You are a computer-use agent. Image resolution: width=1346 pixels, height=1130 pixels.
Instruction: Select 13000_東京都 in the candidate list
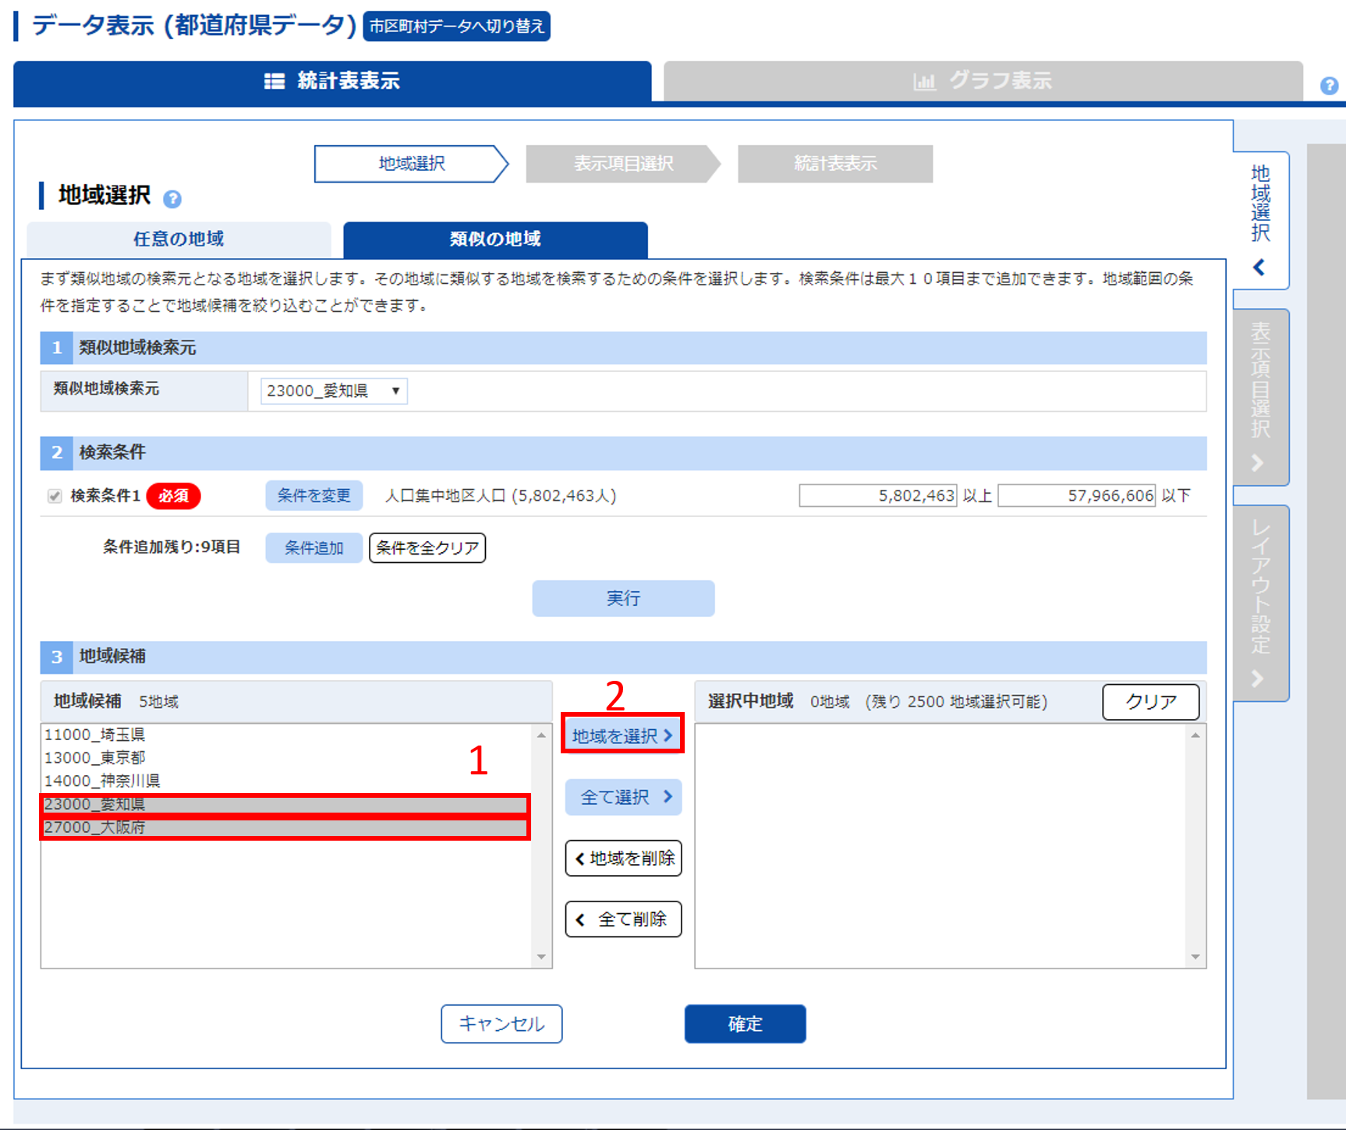click(x=95, y=758)
